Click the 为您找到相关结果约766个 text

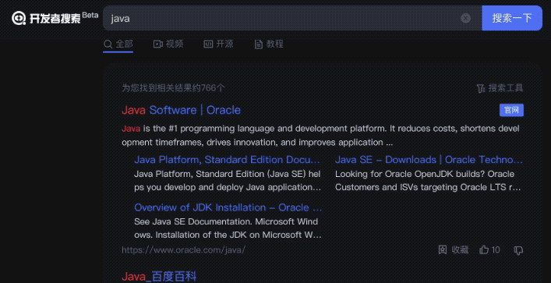click(173, 88)
